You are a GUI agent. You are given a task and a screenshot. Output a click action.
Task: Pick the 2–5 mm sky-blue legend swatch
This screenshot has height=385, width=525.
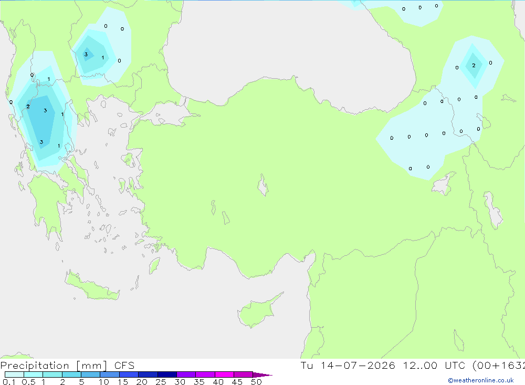click(71, 374)
